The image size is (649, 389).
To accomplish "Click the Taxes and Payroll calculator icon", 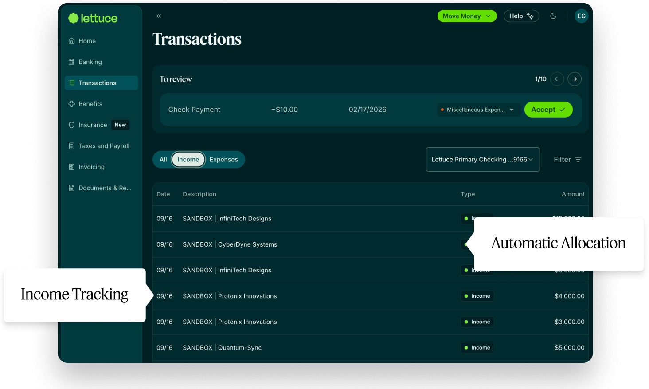I will tap(72, 146).
